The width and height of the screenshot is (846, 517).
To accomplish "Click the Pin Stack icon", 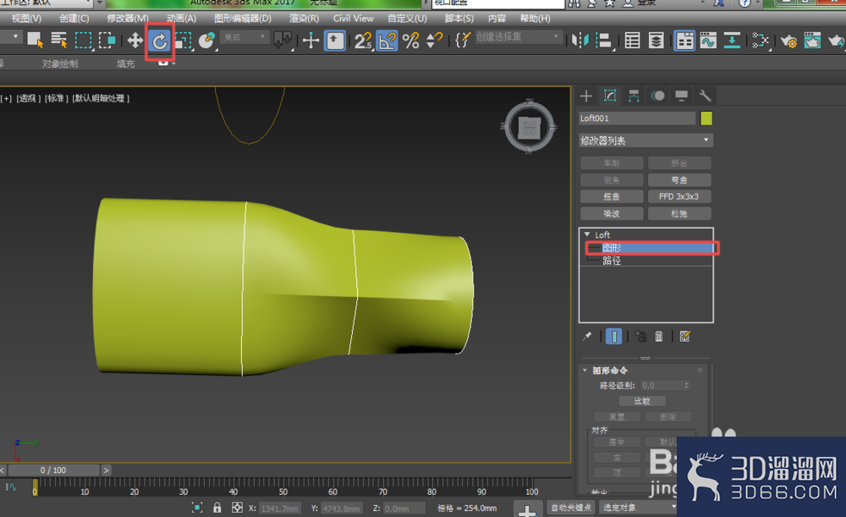I will [x=587, y=336].
